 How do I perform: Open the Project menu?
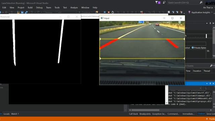point(21,8)
